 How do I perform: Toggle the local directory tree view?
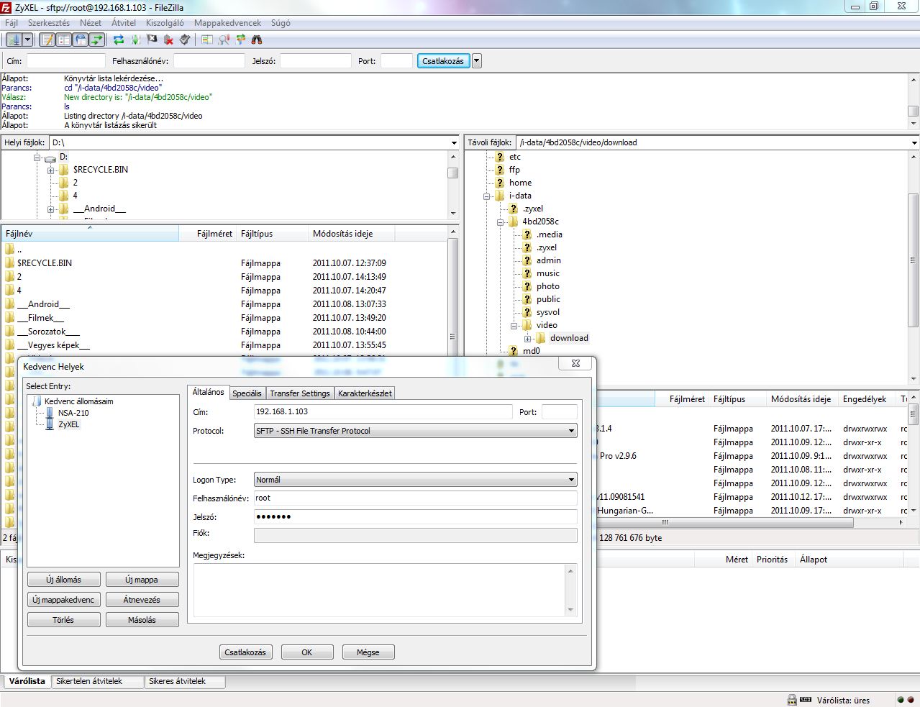[x=64, y=40]
